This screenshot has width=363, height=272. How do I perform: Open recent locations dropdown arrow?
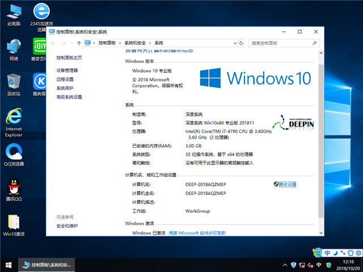(72, 43)
